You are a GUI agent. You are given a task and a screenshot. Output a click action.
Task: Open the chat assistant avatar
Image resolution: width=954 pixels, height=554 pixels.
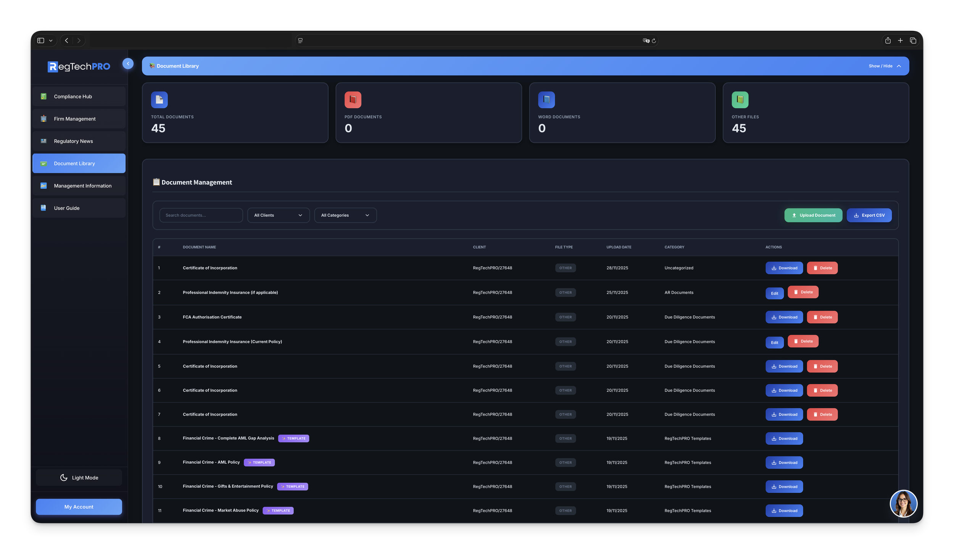point(903,503)
